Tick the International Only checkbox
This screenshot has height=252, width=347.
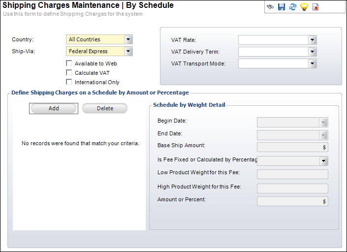tap(69, 82)
